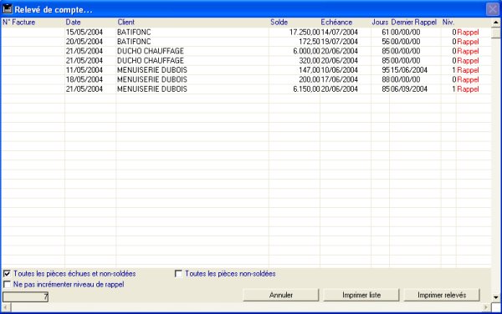
Task: Select BATIFONC client dated 20/05/2004
Action: (x=134, y=42)
